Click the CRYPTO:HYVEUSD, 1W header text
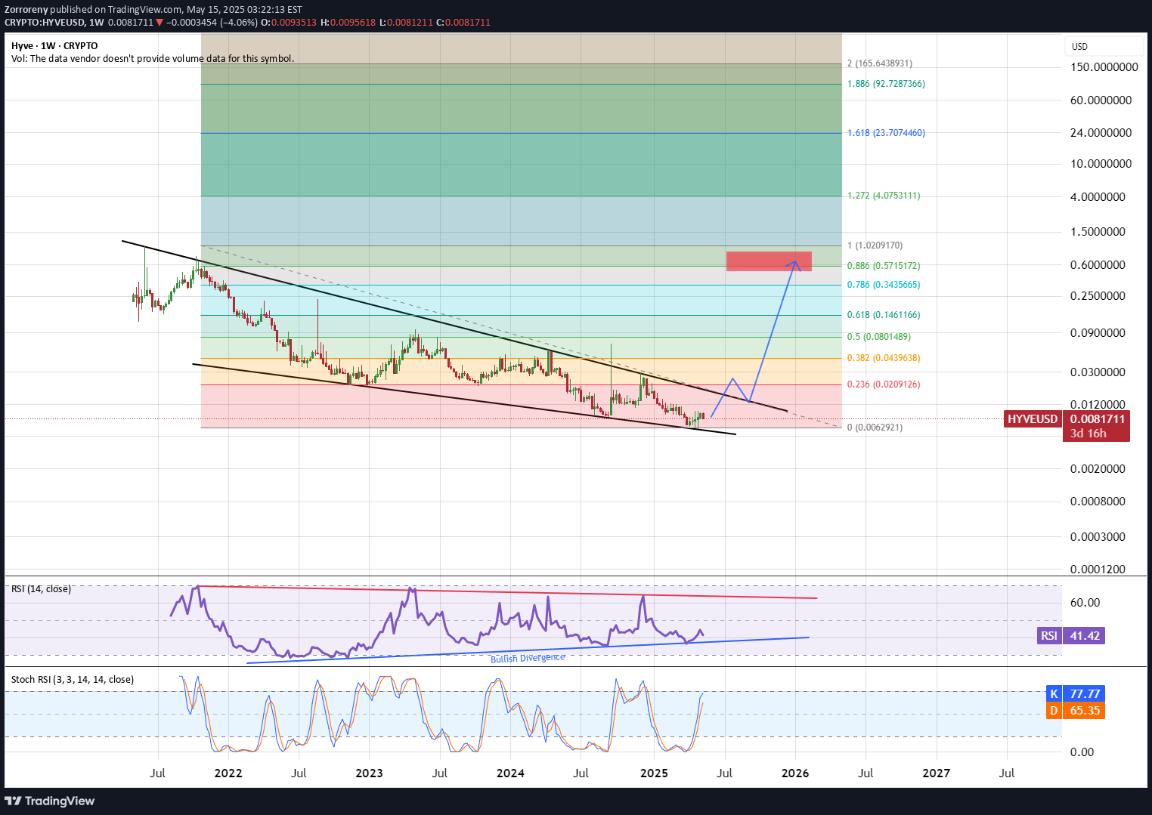Screen dimensions: 1152x815 click(x=54, y=23)
